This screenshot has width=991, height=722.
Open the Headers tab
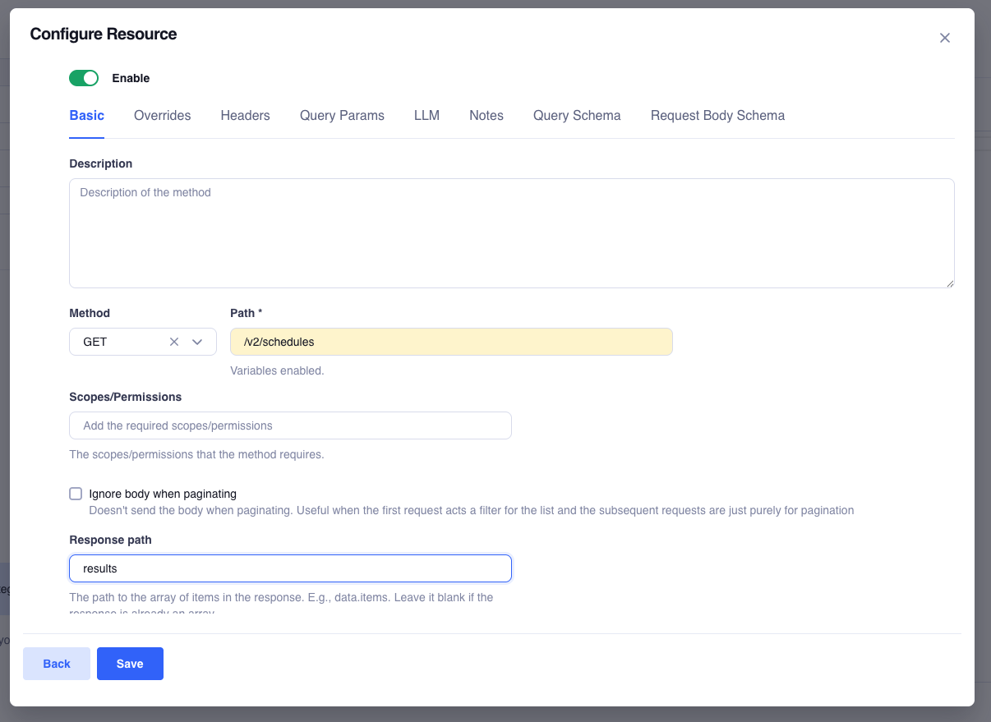245,116
